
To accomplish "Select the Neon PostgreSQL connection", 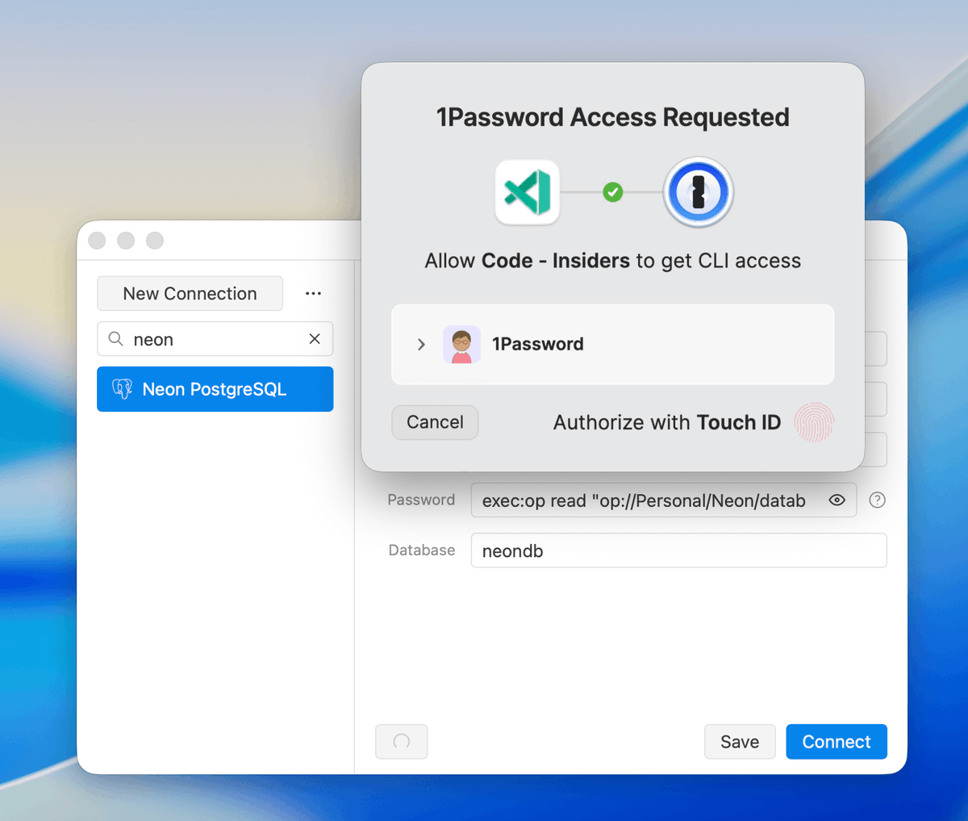I will [215, 389].
